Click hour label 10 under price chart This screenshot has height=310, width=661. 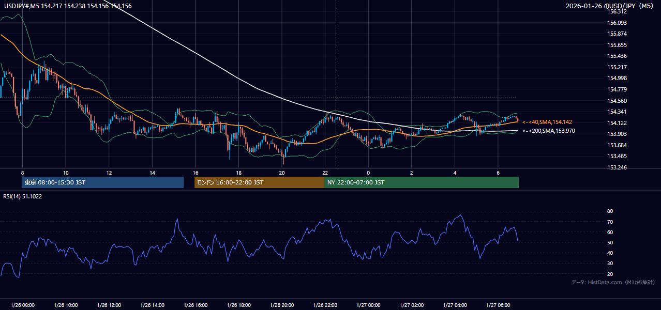tap(66, 173)
